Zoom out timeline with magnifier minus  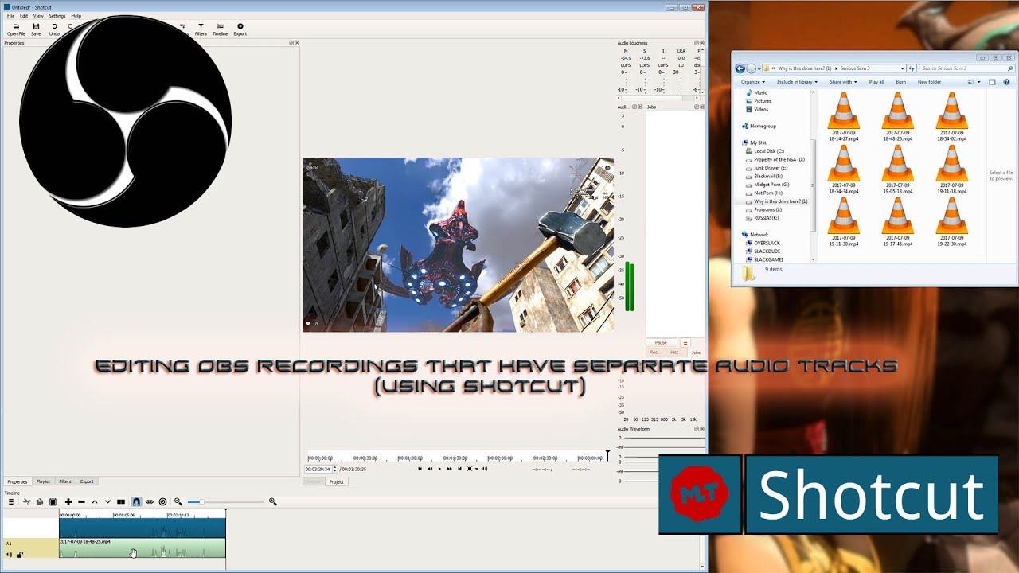point(178,501)
